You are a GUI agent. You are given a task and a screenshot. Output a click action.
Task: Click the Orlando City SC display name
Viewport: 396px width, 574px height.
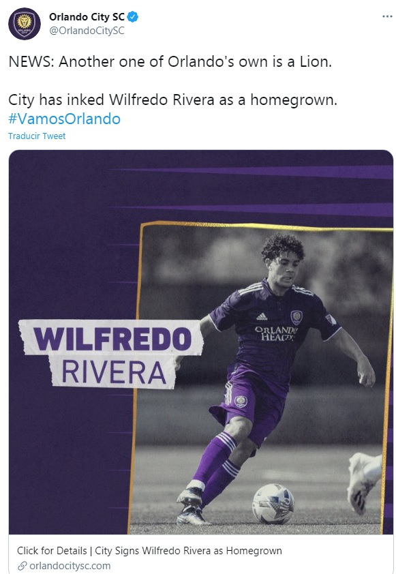point(87,17)
